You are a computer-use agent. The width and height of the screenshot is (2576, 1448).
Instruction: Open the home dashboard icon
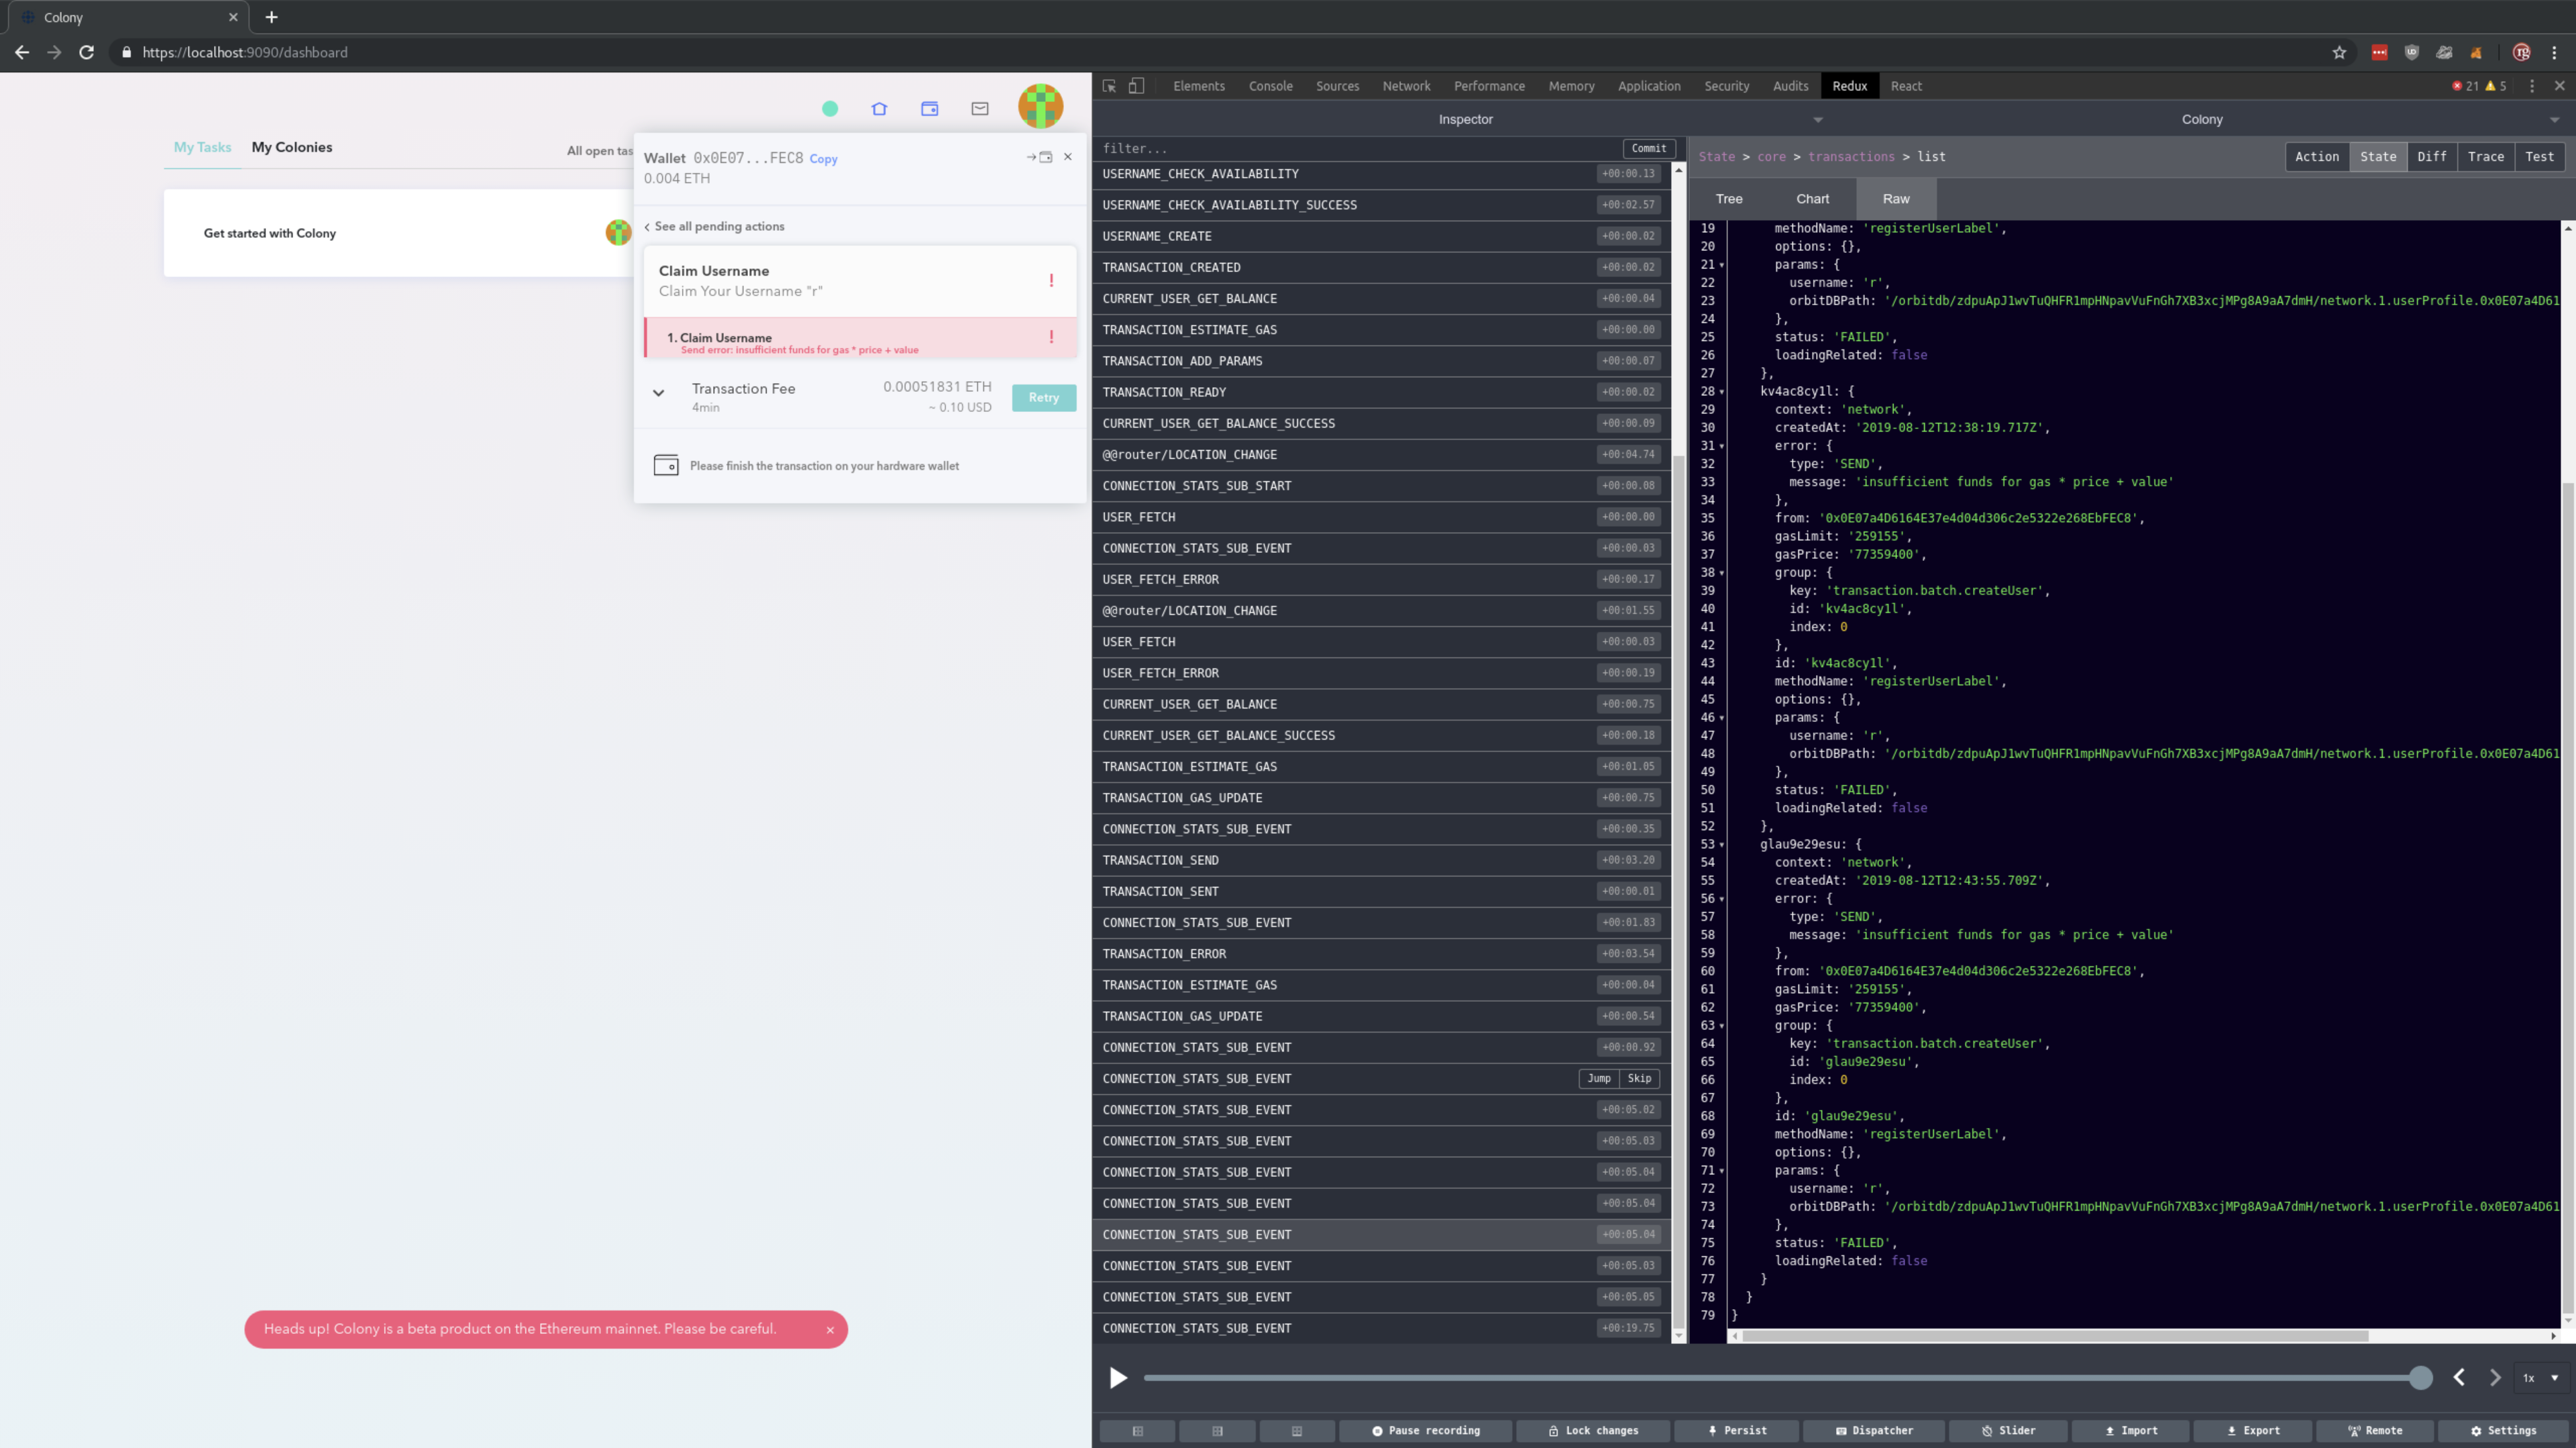point(879,108)
